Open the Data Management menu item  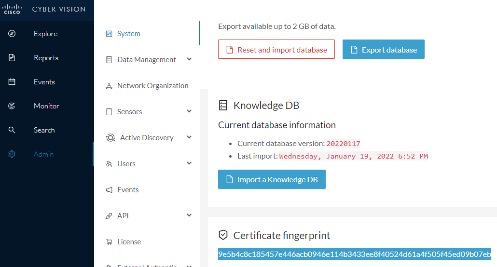click(146, 60)
